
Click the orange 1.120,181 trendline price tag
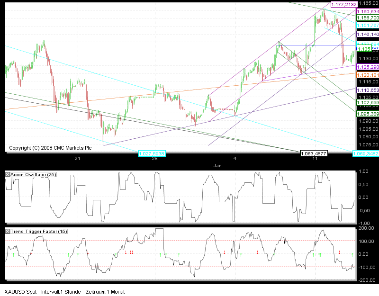(x=367, y=74)
